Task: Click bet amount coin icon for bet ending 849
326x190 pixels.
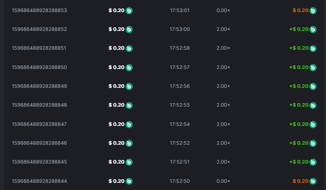Action: click(x=129, y=86)
